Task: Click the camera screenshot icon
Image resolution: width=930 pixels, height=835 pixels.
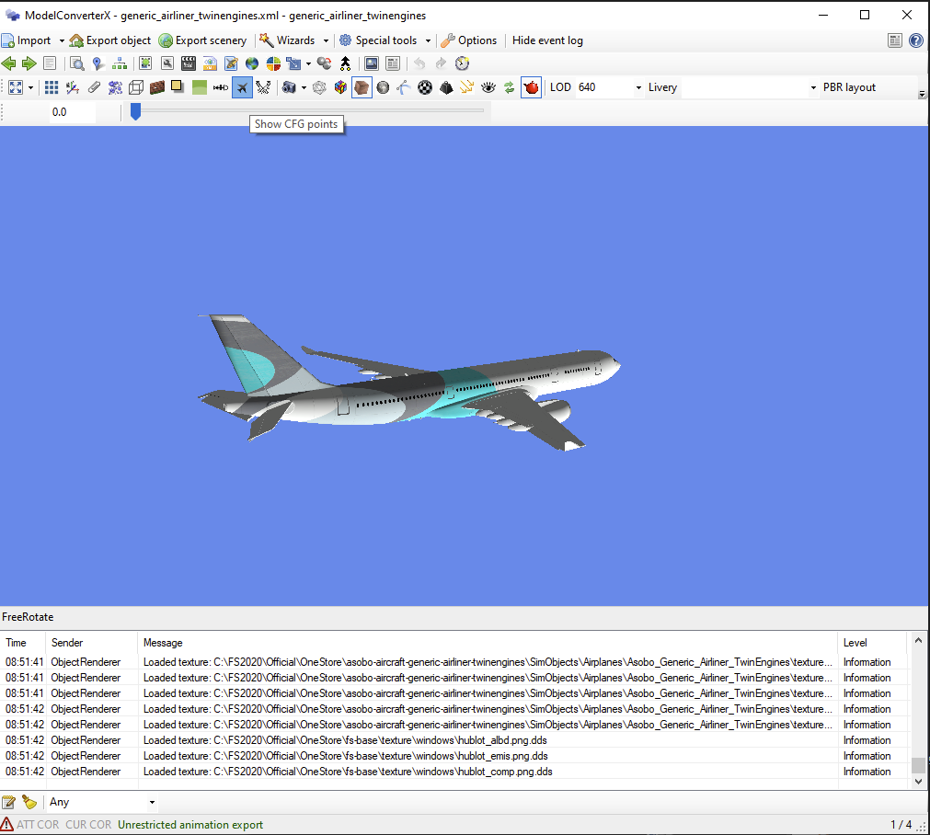Action: pyautogui.click(x=289, y=87)
